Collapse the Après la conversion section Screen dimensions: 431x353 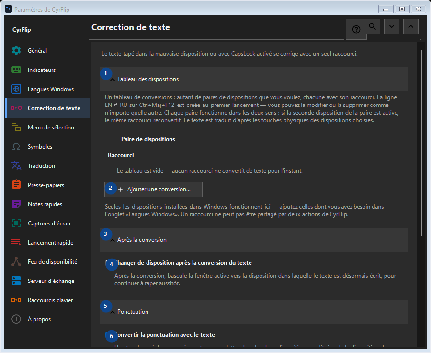(253, 240)
